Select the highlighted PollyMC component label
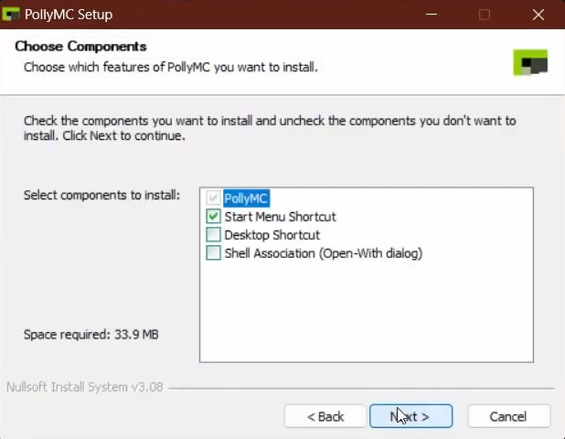This screenshot has width=565, height=439. pos(246,198)
